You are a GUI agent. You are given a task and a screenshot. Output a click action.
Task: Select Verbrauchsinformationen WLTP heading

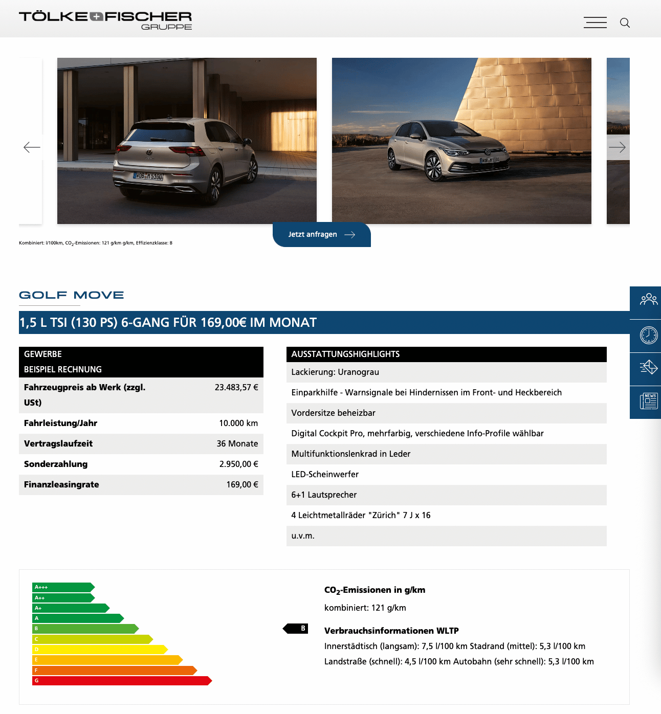click(x=391, y=631)
